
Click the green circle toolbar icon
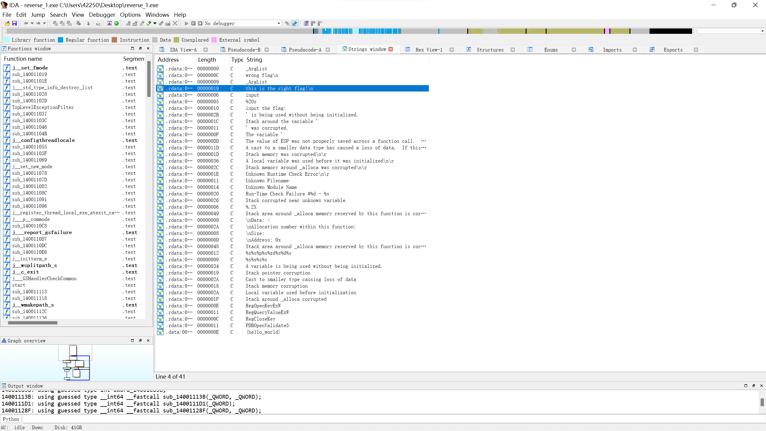(116, 23)
